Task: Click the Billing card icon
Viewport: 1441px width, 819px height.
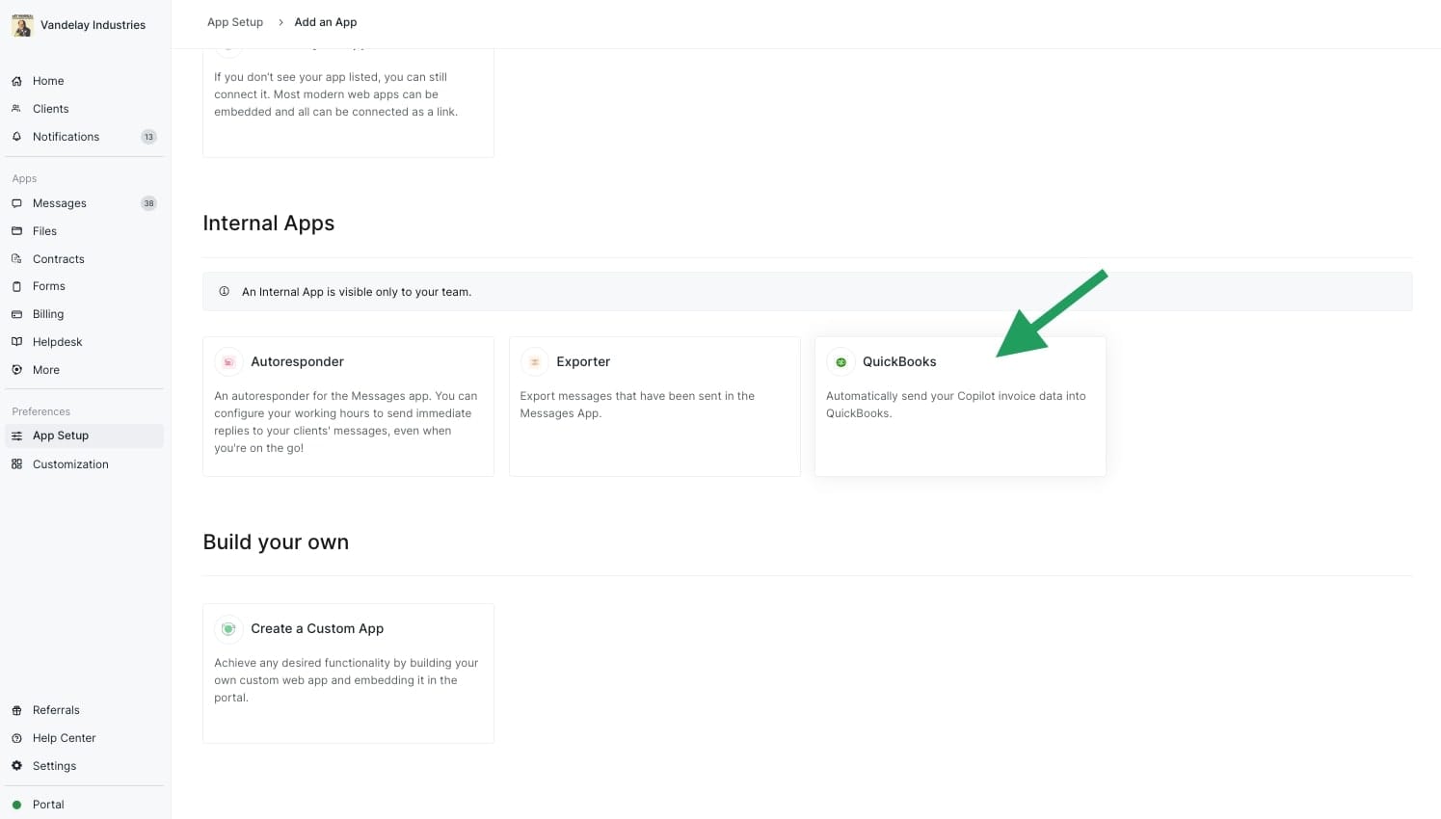Action: [16, 314]
